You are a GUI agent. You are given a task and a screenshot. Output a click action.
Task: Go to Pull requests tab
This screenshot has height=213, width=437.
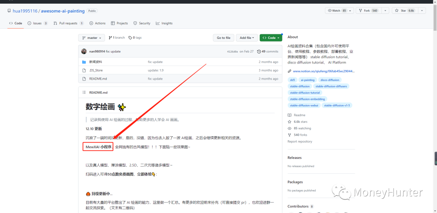click(68, 23)
